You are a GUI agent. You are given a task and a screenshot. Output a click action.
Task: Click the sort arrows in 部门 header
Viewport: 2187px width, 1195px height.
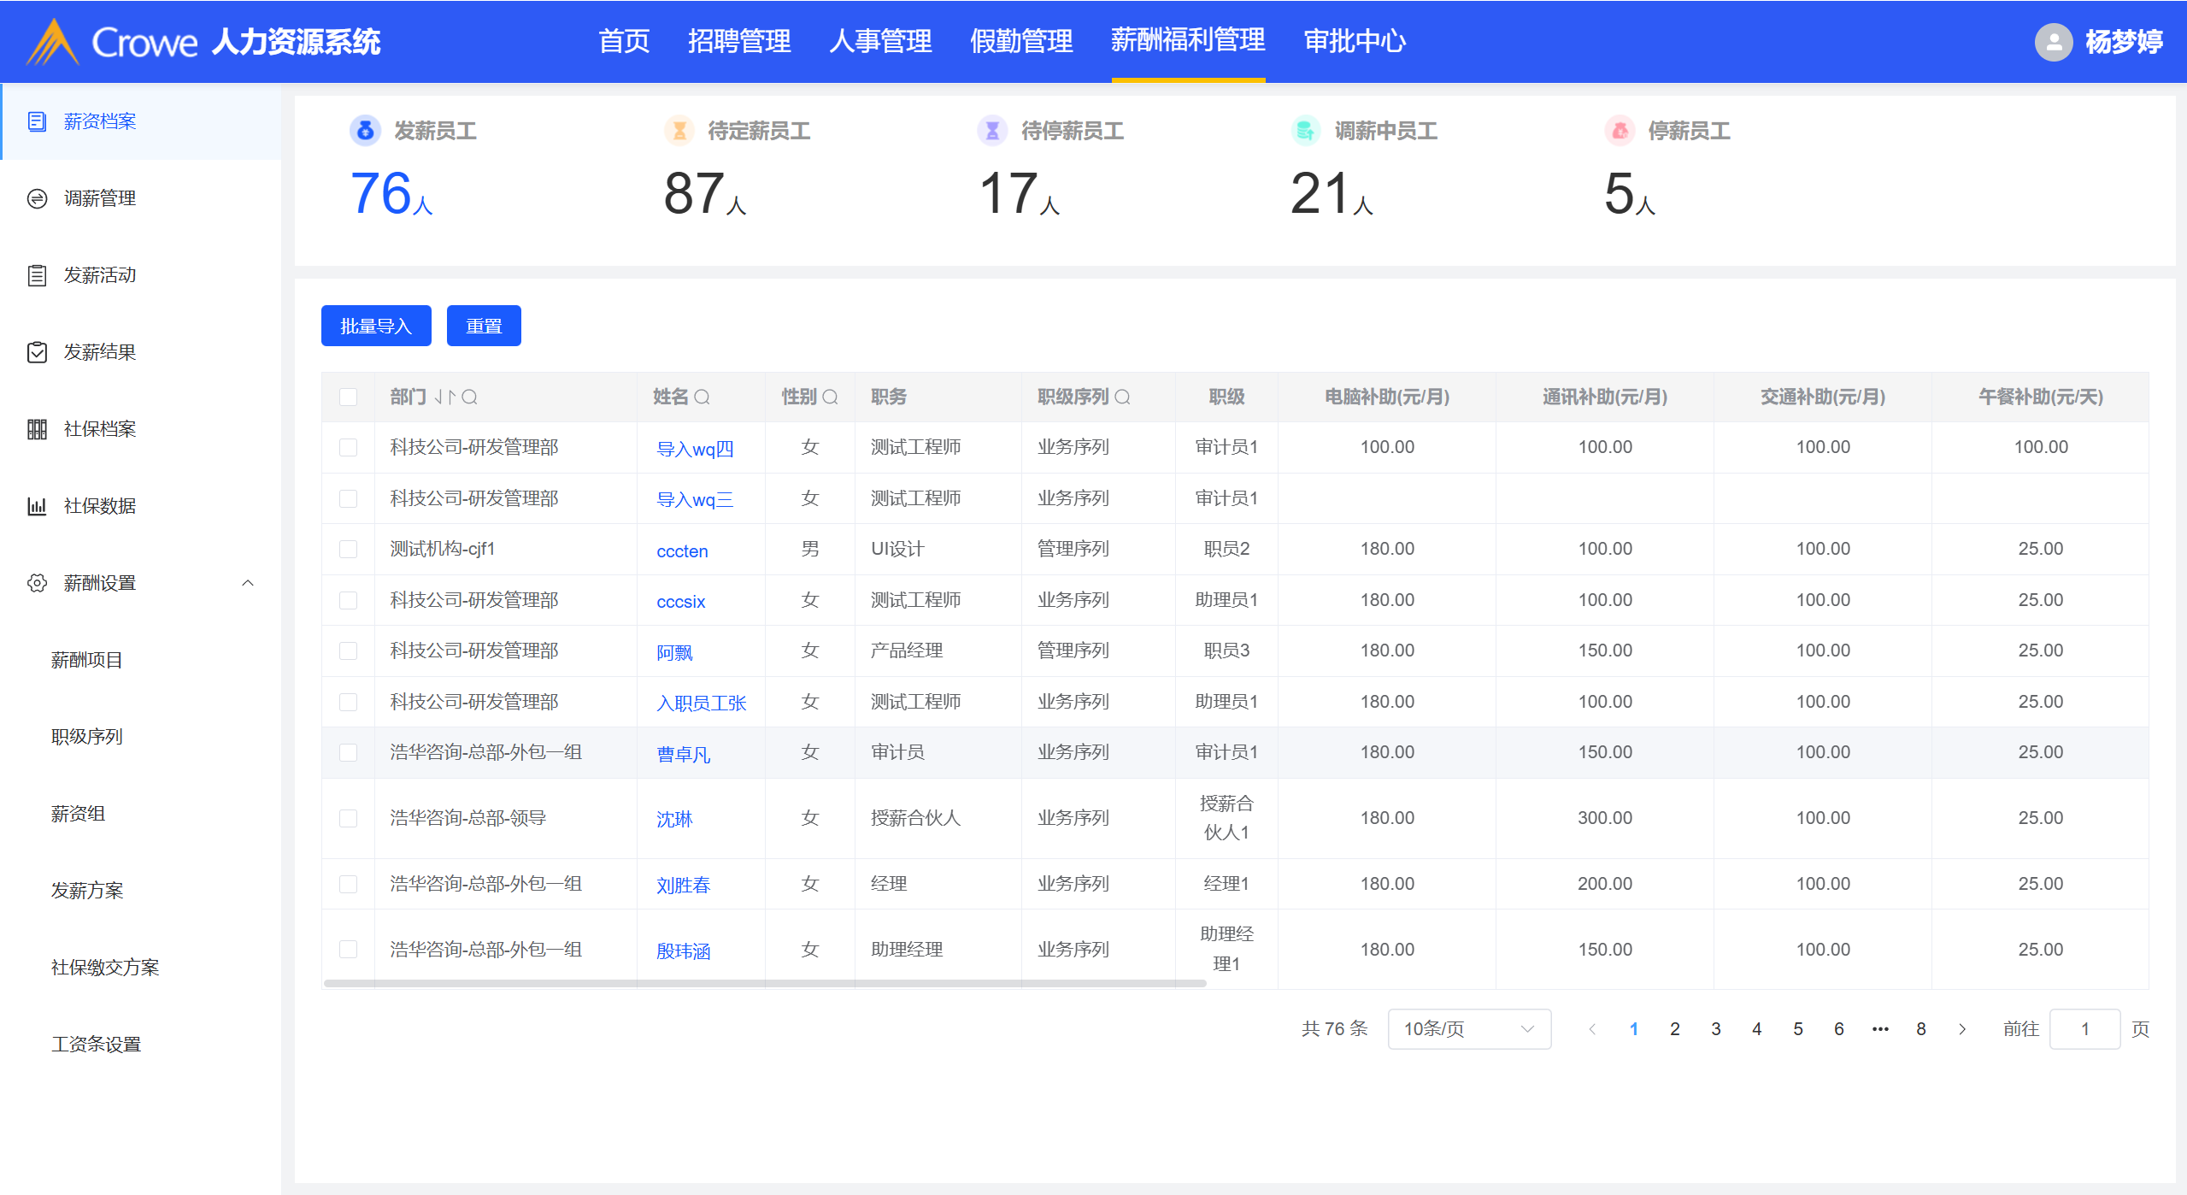(x=444, y=397)
